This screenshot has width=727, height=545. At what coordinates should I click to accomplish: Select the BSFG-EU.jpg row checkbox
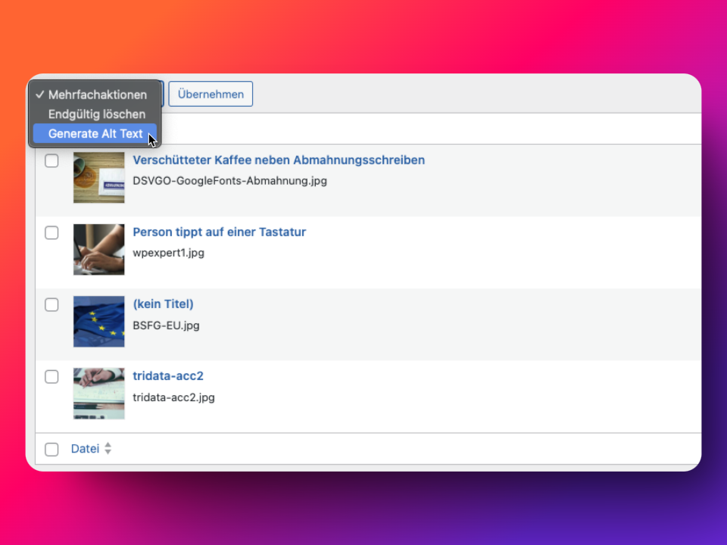pos(51,304)
